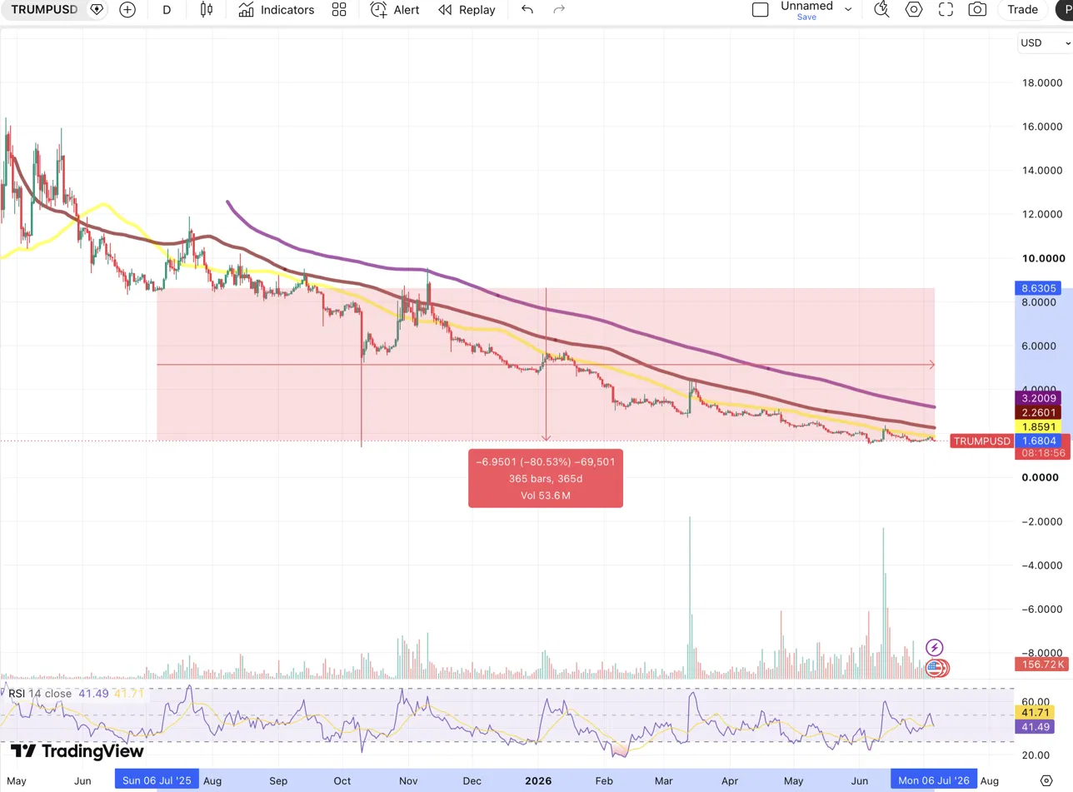
Task: Select the chart layout square icon
Action: point(760,10)
